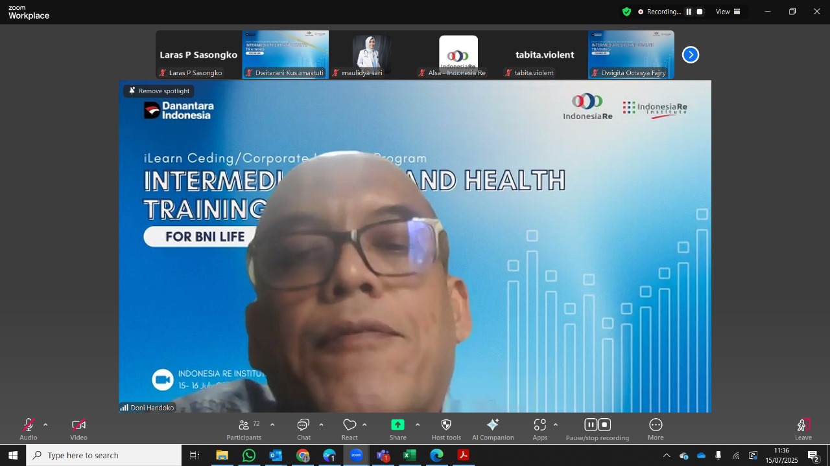Unmute microphone via Audio button
Image resolution: width=830 pixels, height=466 pixels.
tap(28, 428)
